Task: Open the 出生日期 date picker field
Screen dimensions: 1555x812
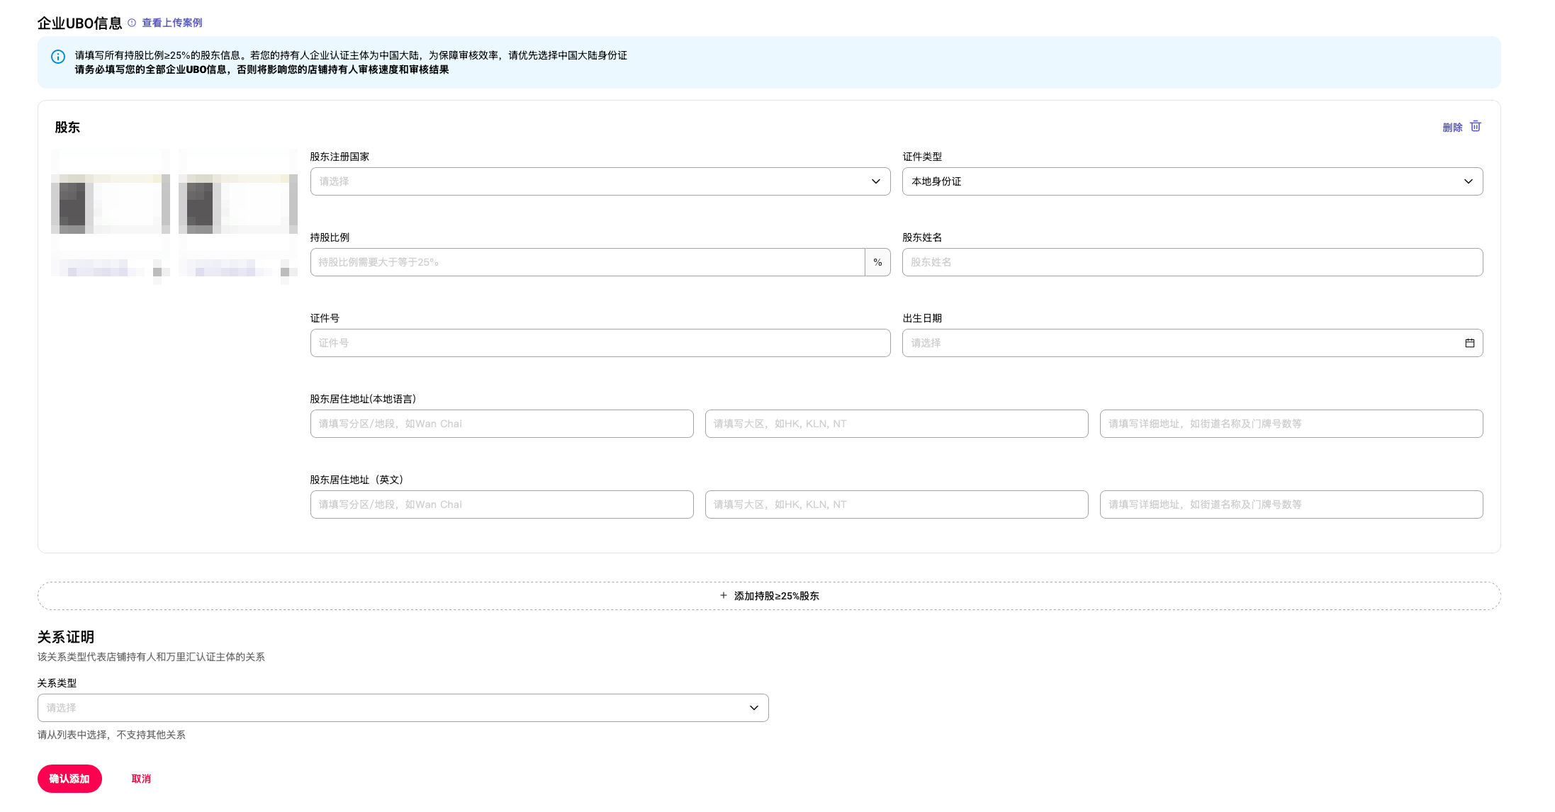Action: [1192, 343]
